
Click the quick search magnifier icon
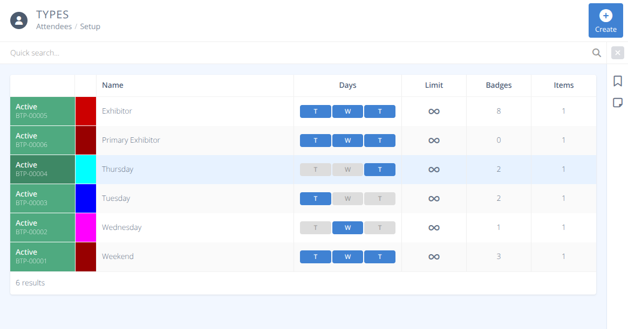(x=596, y=52)
